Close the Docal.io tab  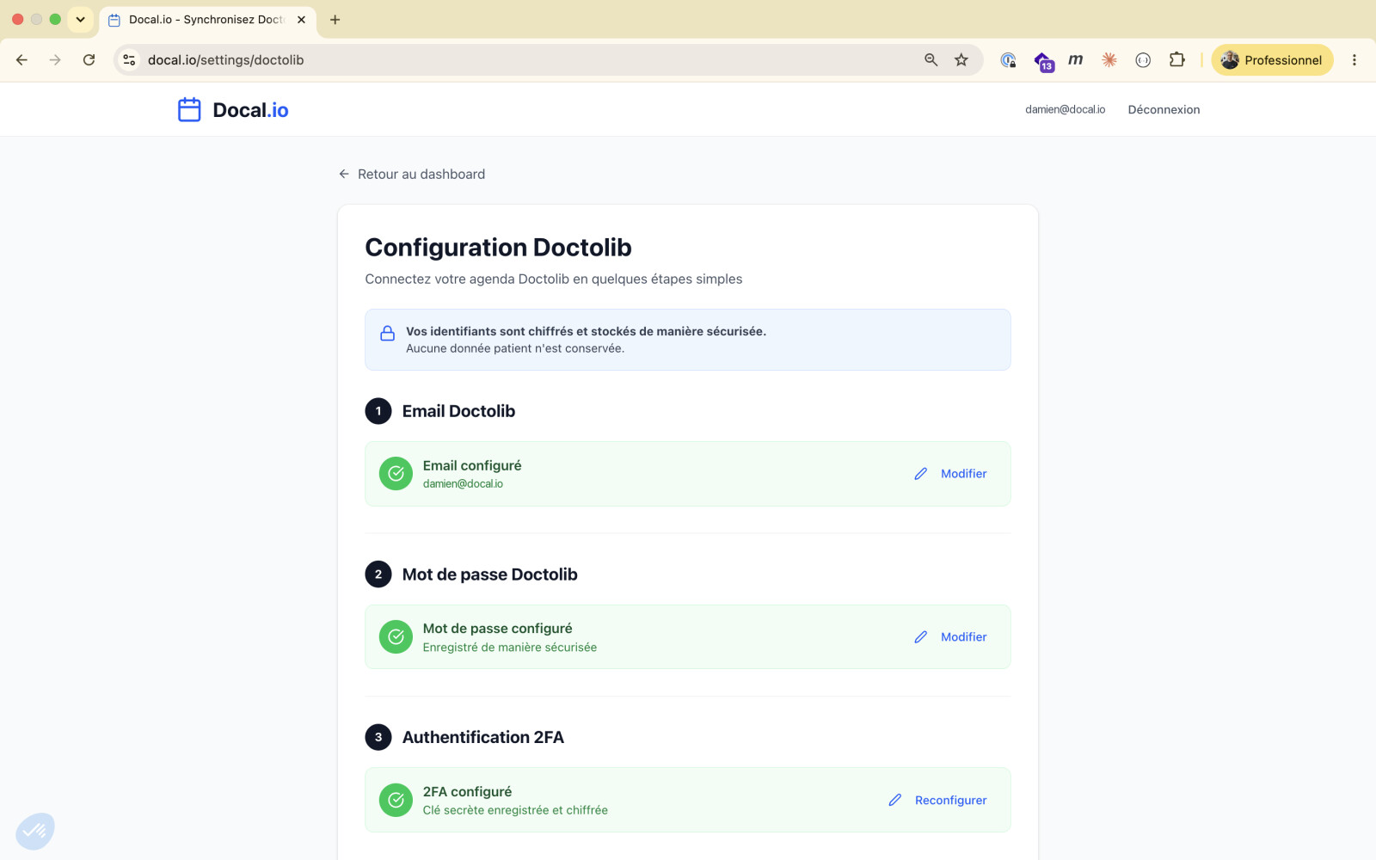(301, 20)
